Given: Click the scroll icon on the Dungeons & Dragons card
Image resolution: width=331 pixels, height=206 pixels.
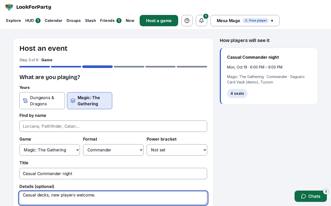Looking at the screenshot, I should tap(25, 101).
